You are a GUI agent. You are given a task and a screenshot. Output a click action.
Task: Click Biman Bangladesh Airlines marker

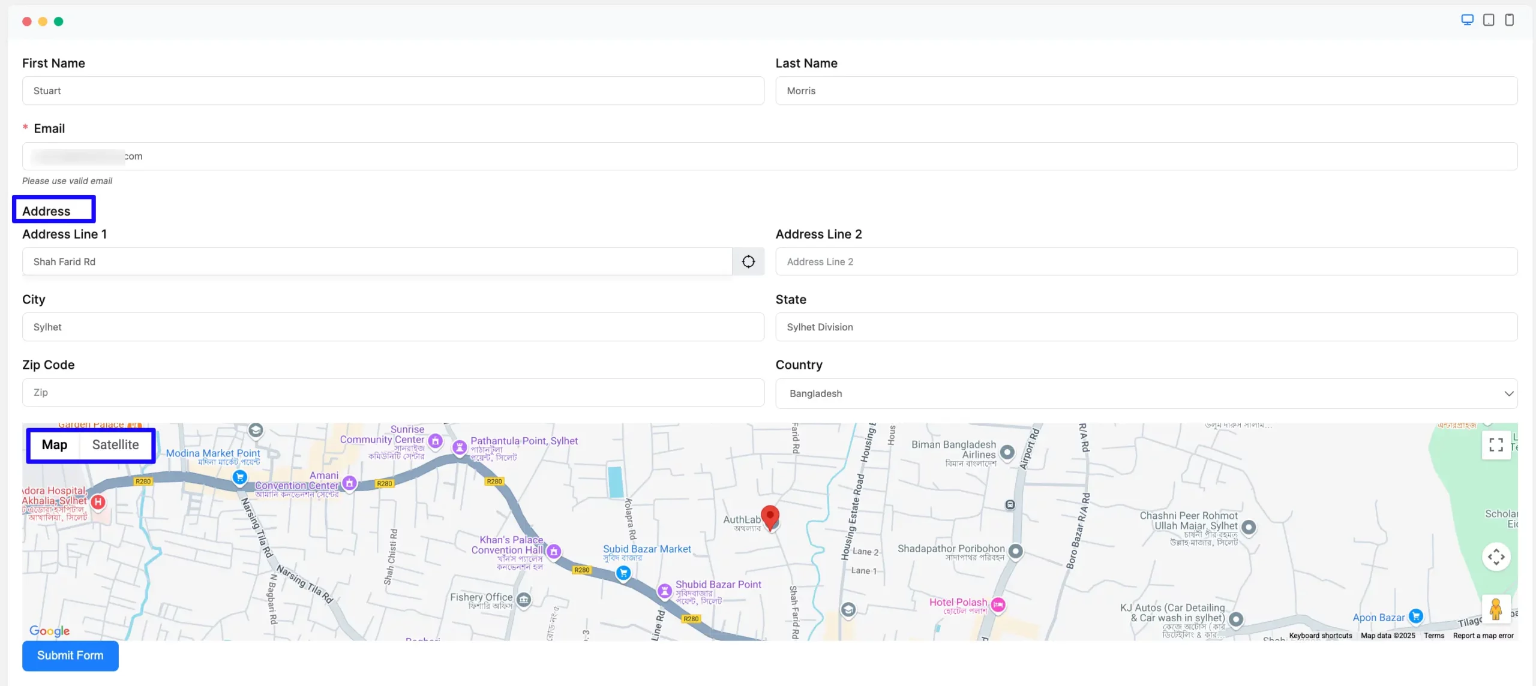click(1007, 452)
